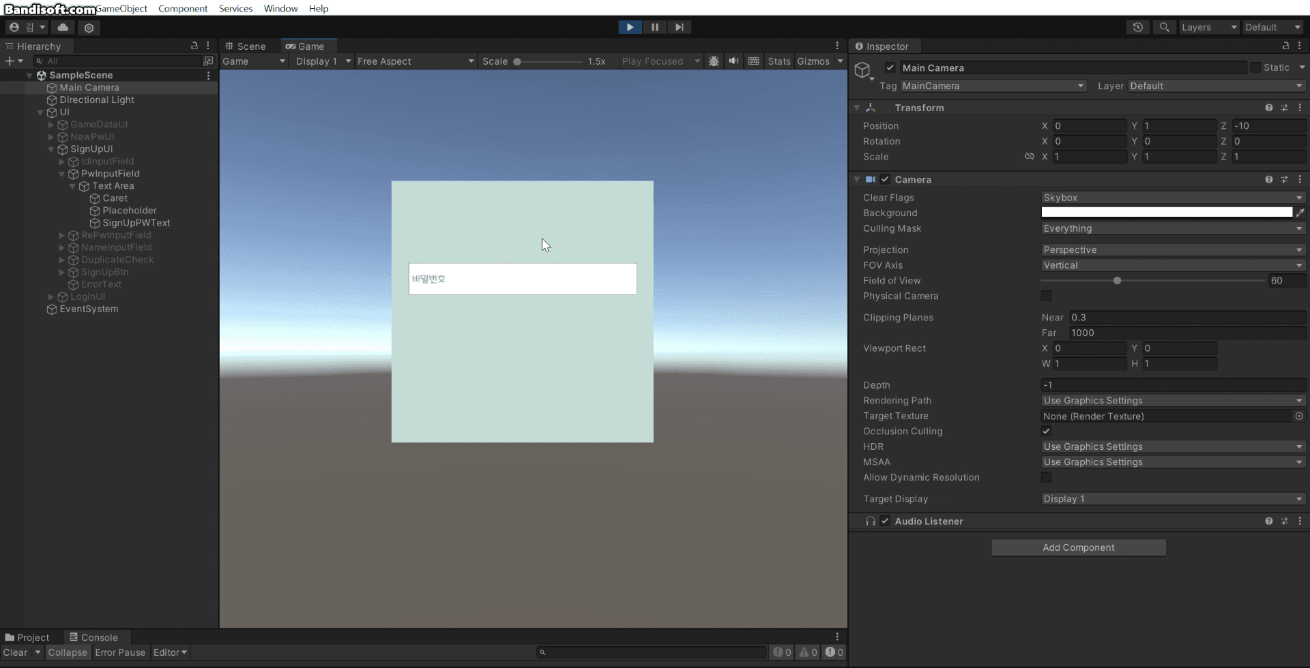Image resolution: width=1310 pixels, height=668 pixels.
Task: Open the Clear Flags Skybox dropdown
Action: (x=1171, y=197)
